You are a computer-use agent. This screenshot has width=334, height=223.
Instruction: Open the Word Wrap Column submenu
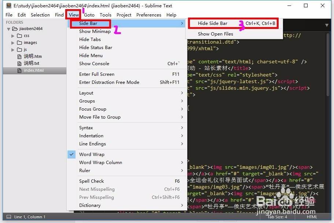(127, 163)
